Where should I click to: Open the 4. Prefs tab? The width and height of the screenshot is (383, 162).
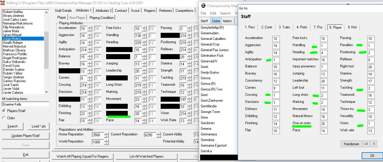click(x=302, y=27)
